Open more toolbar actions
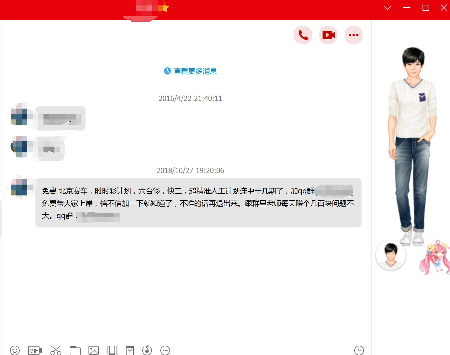This screenshot has height=355, width=450. [165, 350]
